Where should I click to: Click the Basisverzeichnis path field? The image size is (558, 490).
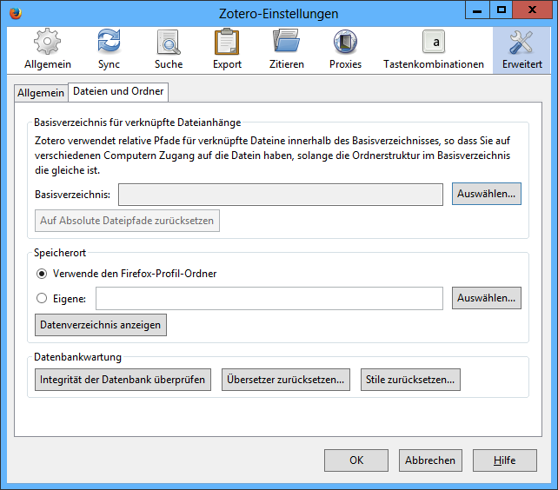tap(281, 195)
